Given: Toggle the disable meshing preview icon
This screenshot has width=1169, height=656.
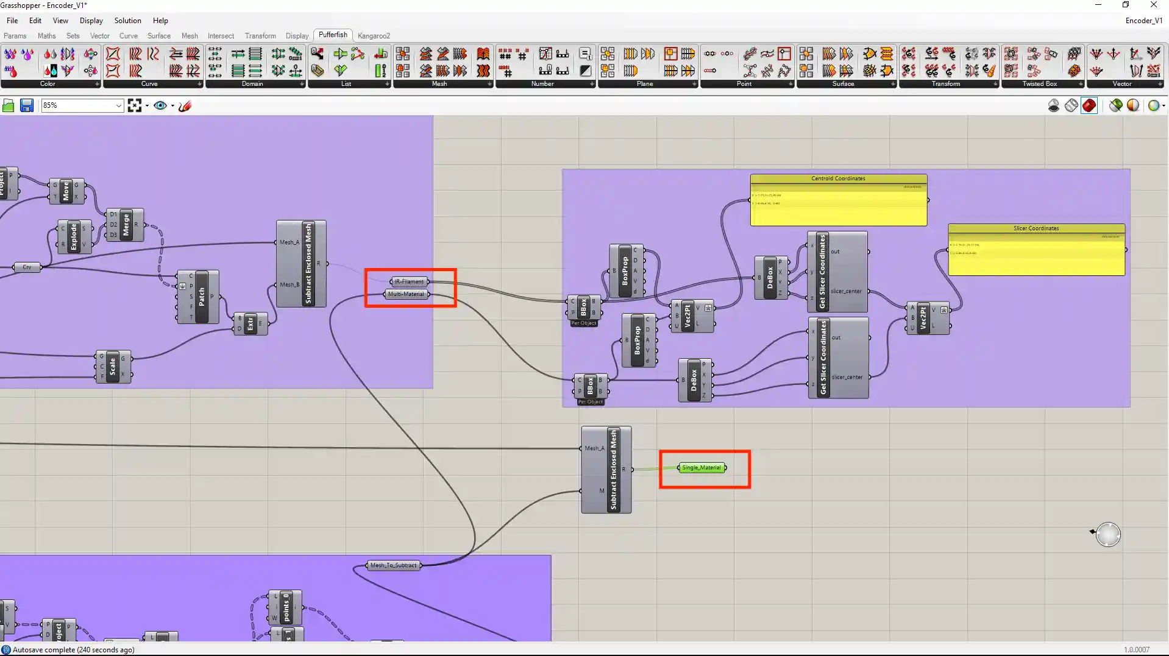Looking at the screenshot, I should (1054, 106).
